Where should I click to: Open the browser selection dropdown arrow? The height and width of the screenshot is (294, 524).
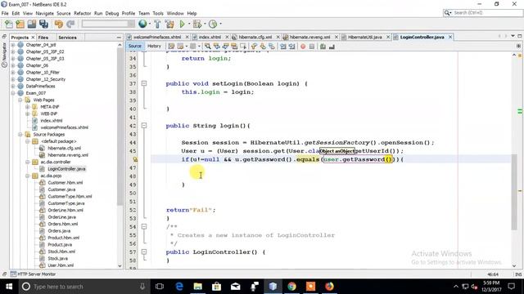[149, 24]
